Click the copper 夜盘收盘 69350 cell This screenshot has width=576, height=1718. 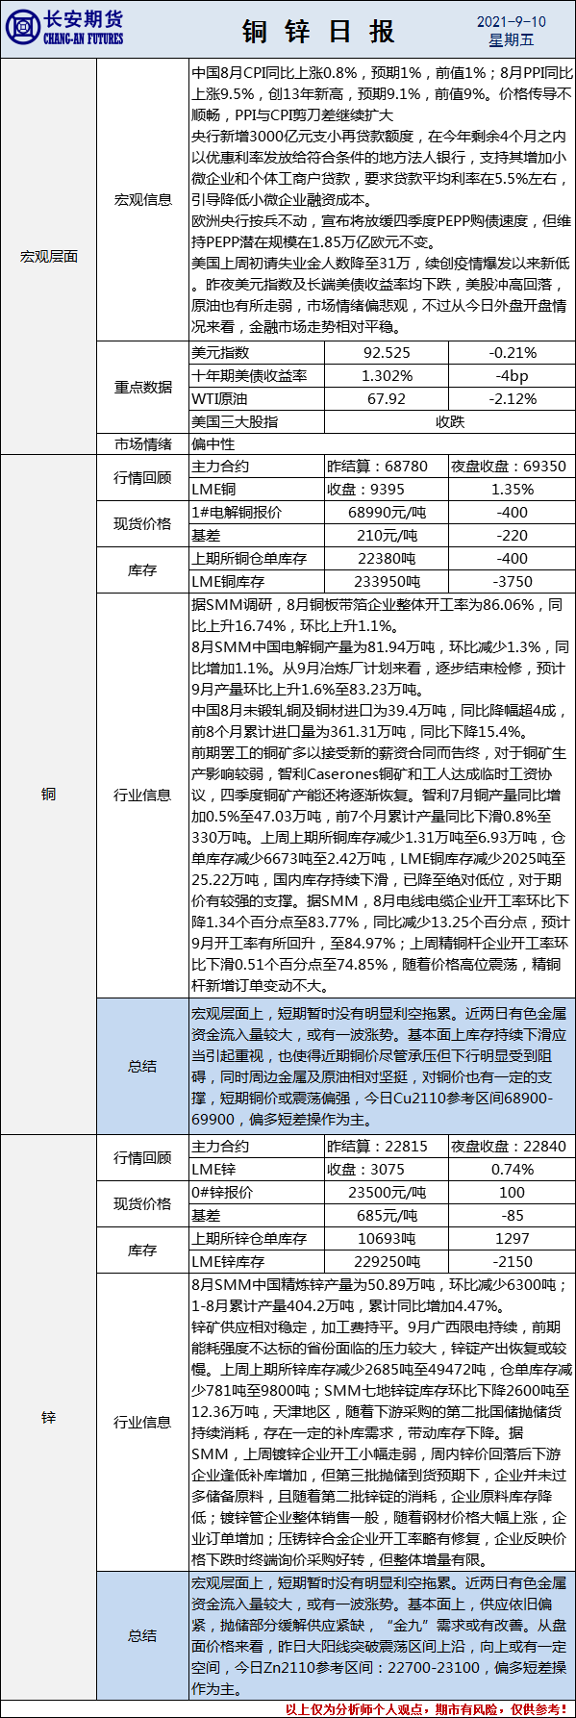pos(512,467)
